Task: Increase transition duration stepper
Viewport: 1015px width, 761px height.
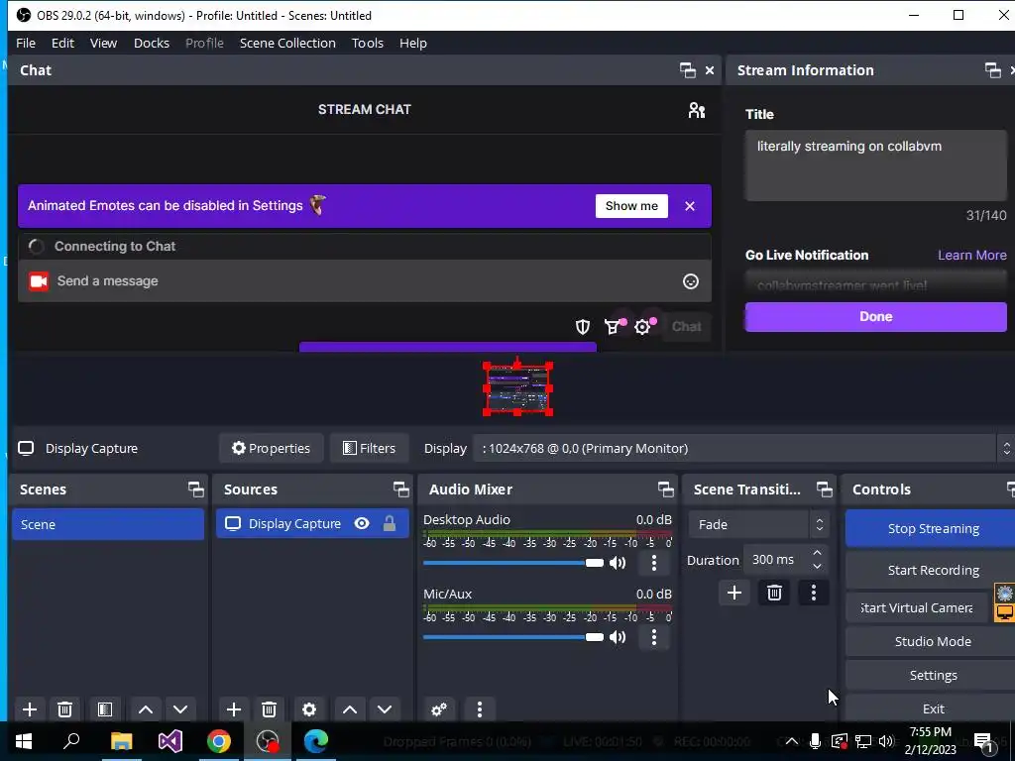Action: 817,553
